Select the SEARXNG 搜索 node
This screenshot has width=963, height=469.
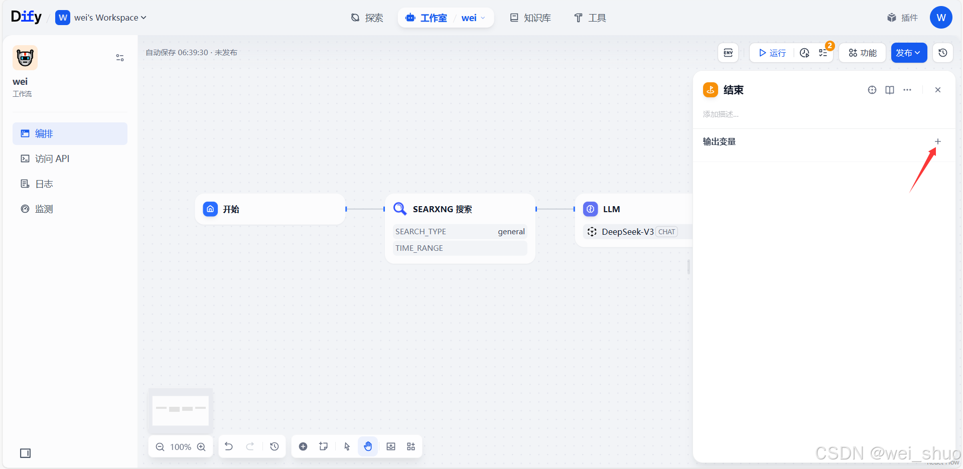pyautogui.click(x=460, y=228)
